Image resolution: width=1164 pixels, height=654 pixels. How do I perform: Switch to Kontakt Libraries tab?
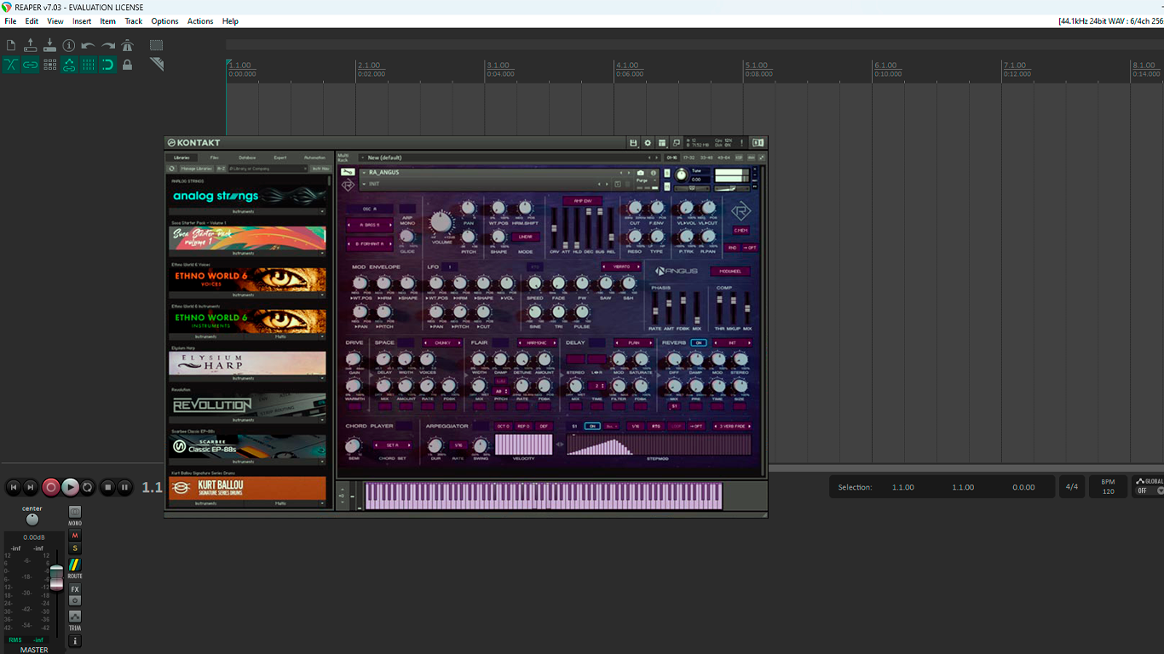click(182, 158)
